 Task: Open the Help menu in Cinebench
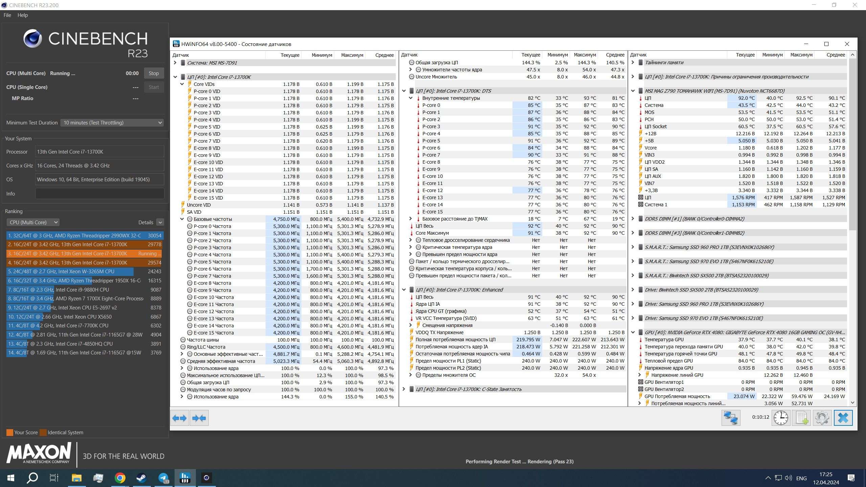click(22, 15)
